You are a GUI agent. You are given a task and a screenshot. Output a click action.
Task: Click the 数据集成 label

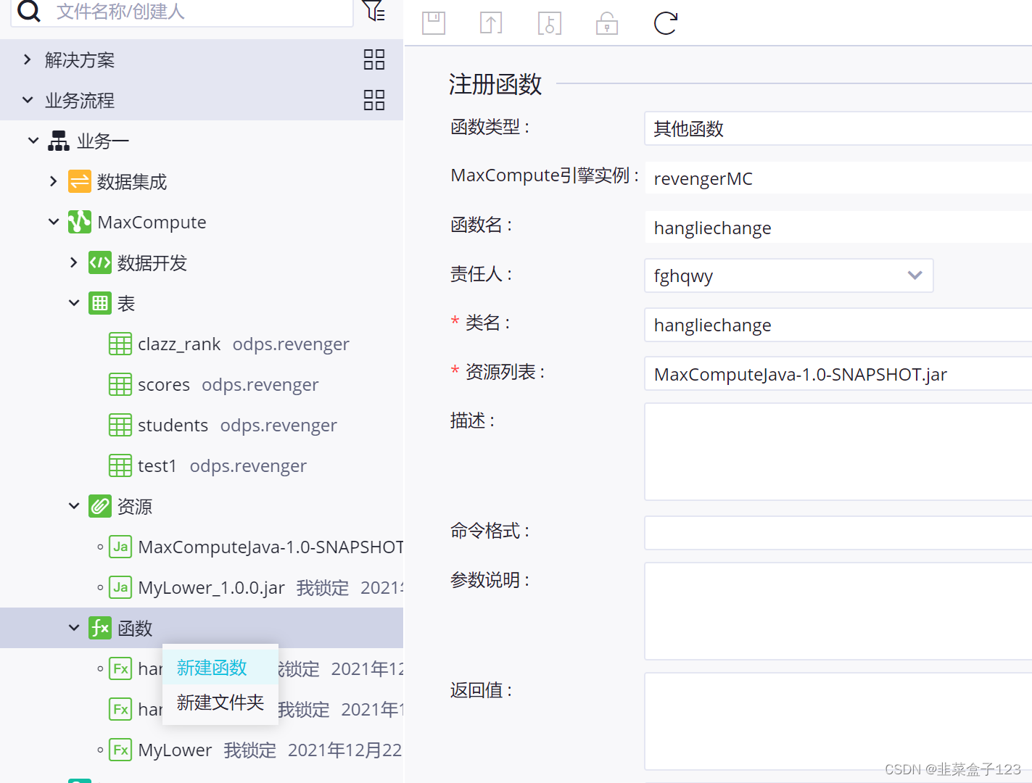click(x=132, y=181)
